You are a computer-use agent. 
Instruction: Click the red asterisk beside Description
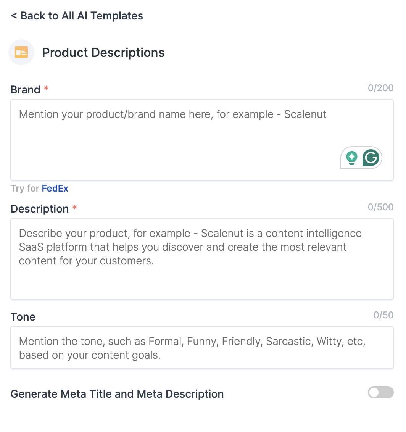coord(75,207)
